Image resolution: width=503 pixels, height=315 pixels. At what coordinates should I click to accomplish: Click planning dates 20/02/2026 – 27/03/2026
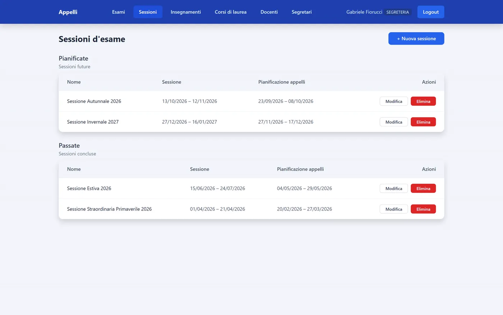304,209
